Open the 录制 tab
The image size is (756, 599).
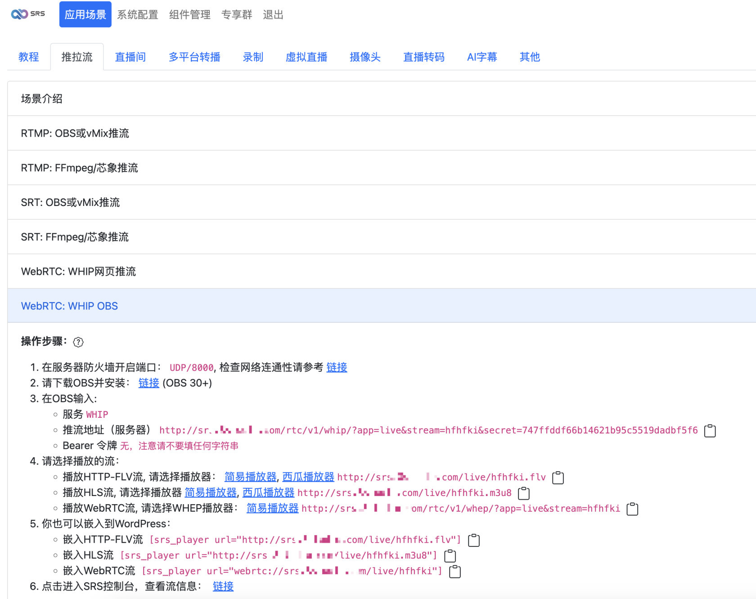click(x=253, y=57)
